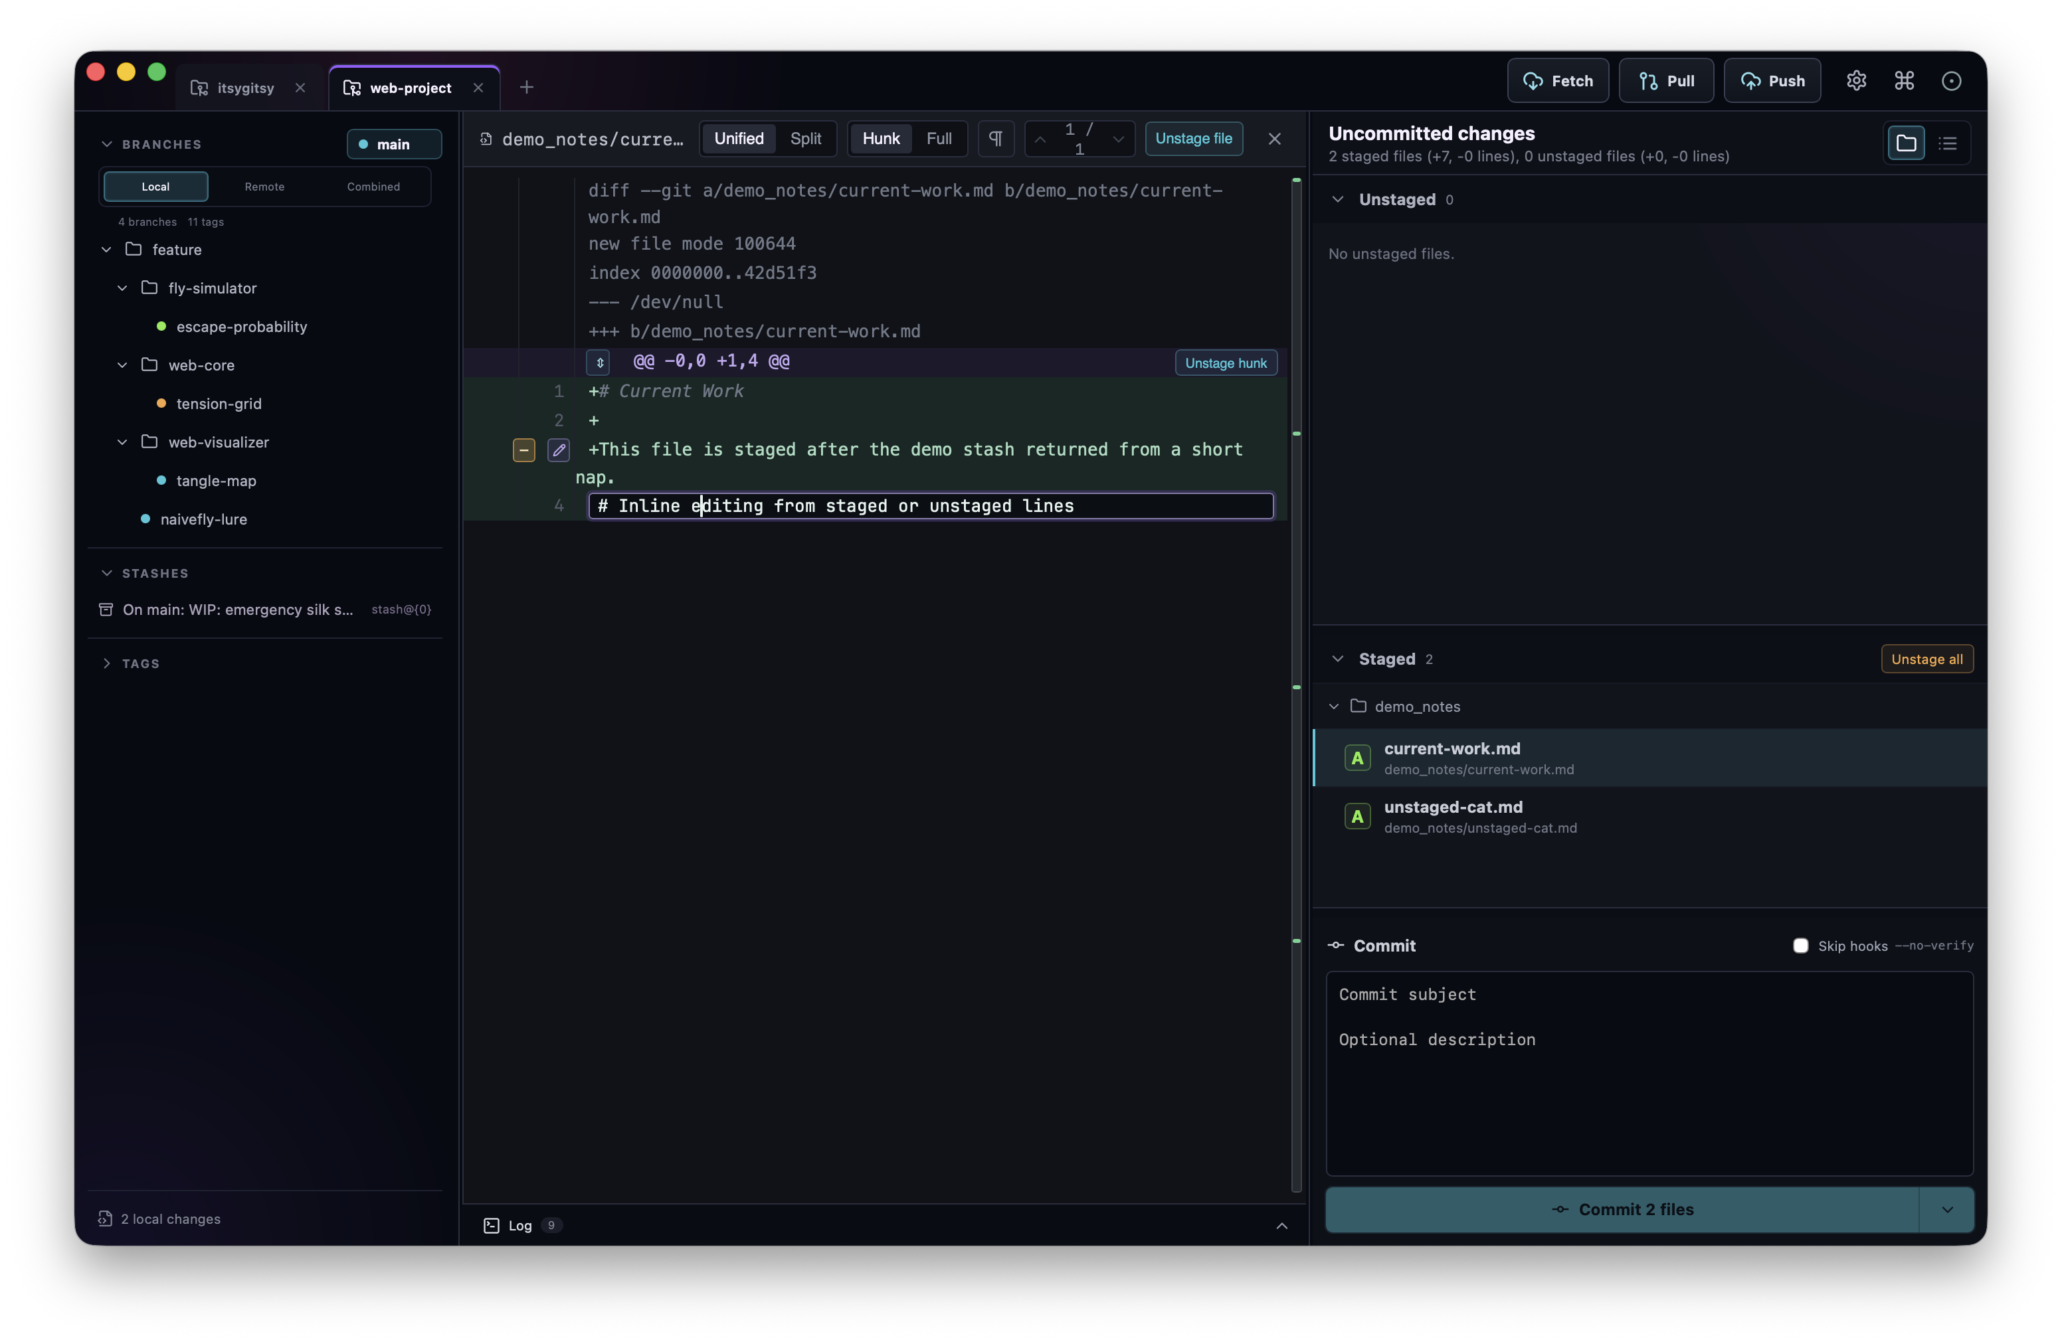Select the Local branches filter
The width and height of the screenshot is (2062, 1344).
156,186
